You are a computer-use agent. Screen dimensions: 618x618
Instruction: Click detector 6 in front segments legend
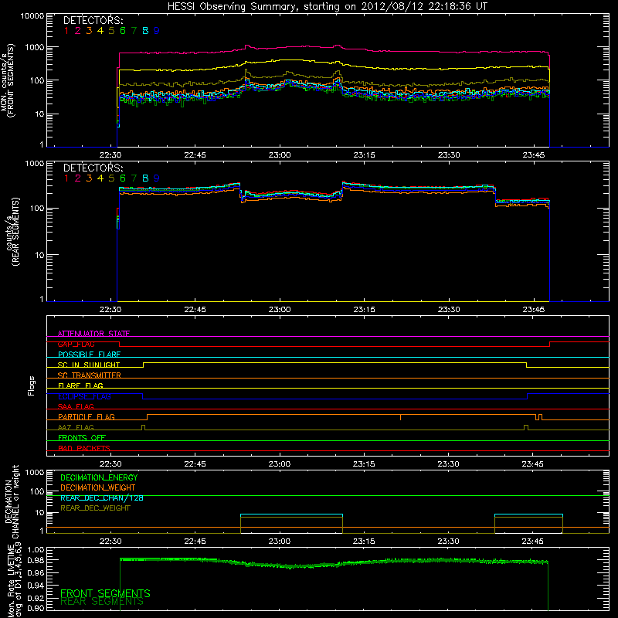(x=123, y=31)
